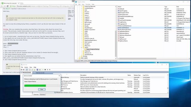This screenshot has width=191, height=107.
Task: Collapse the Veeam registry key
Action: tap(81, 48)
